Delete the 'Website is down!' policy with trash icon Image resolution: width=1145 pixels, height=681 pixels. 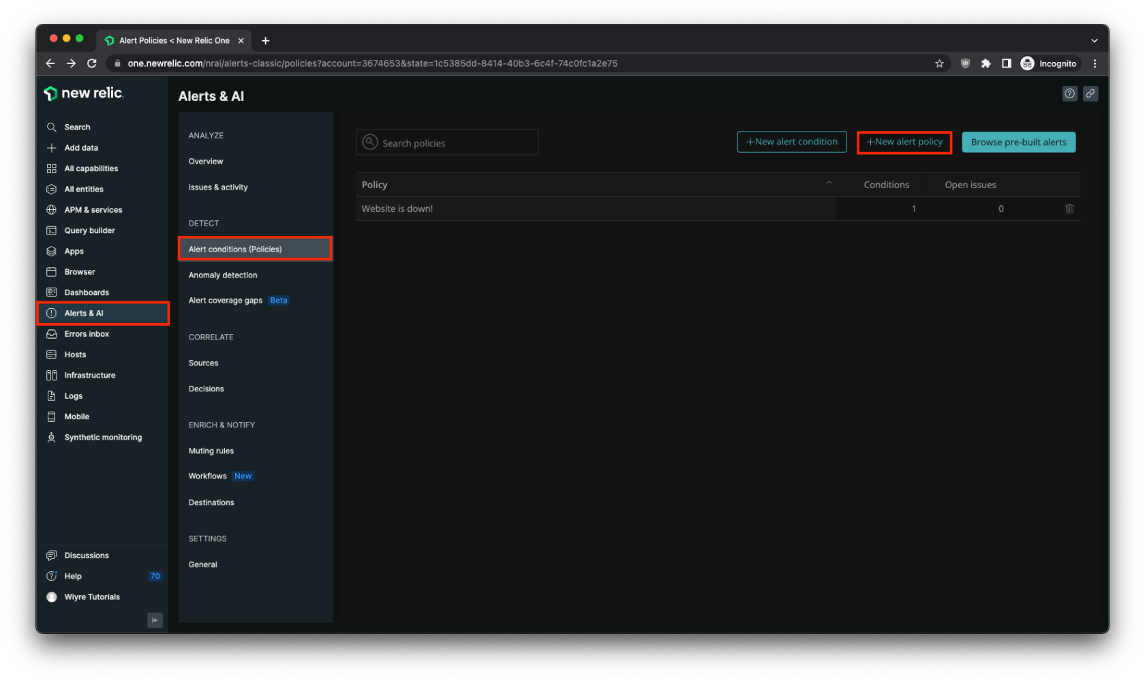tap(1069, 209)
